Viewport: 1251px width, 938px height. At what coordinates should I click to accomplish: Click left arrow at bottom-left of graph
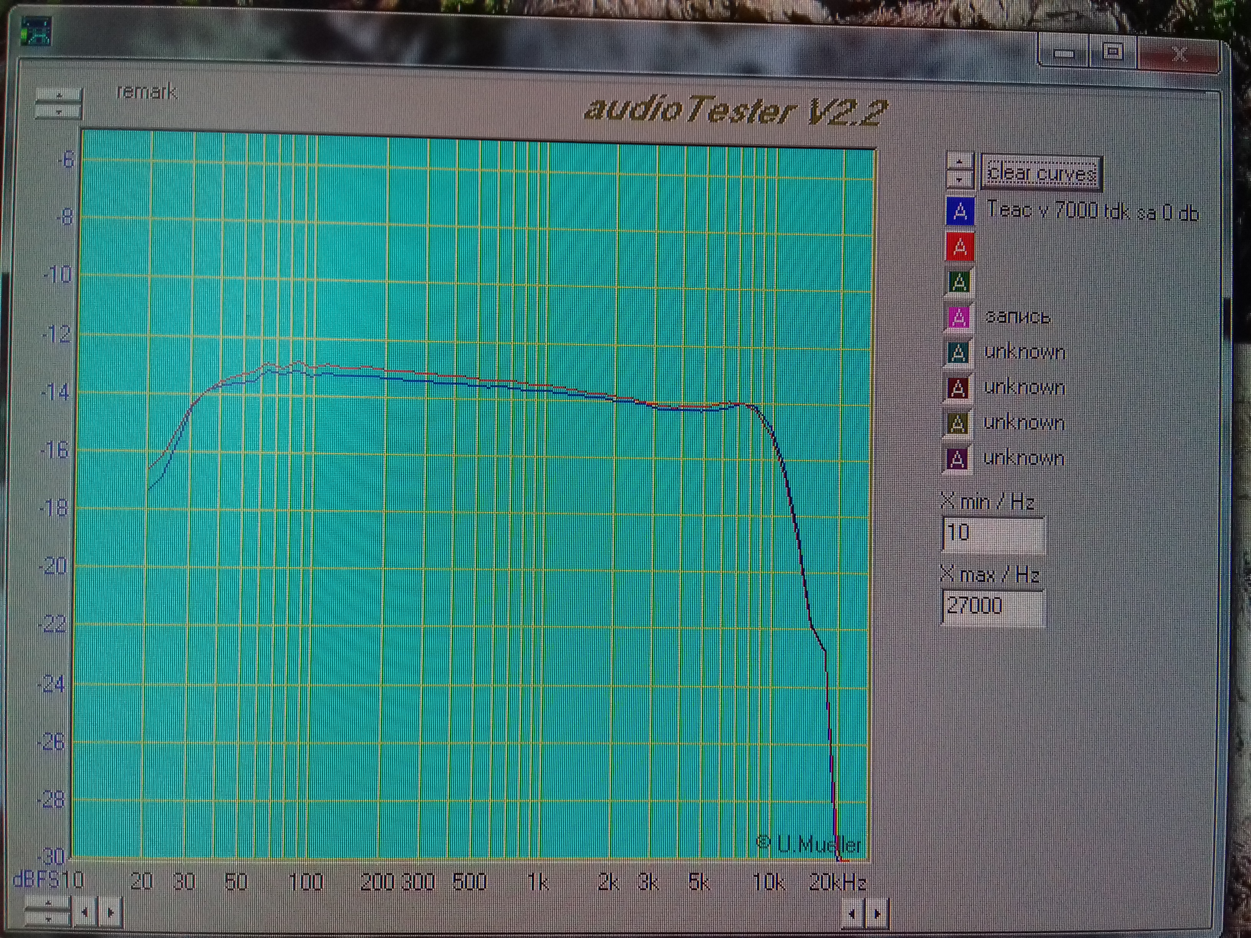point(85,912)
